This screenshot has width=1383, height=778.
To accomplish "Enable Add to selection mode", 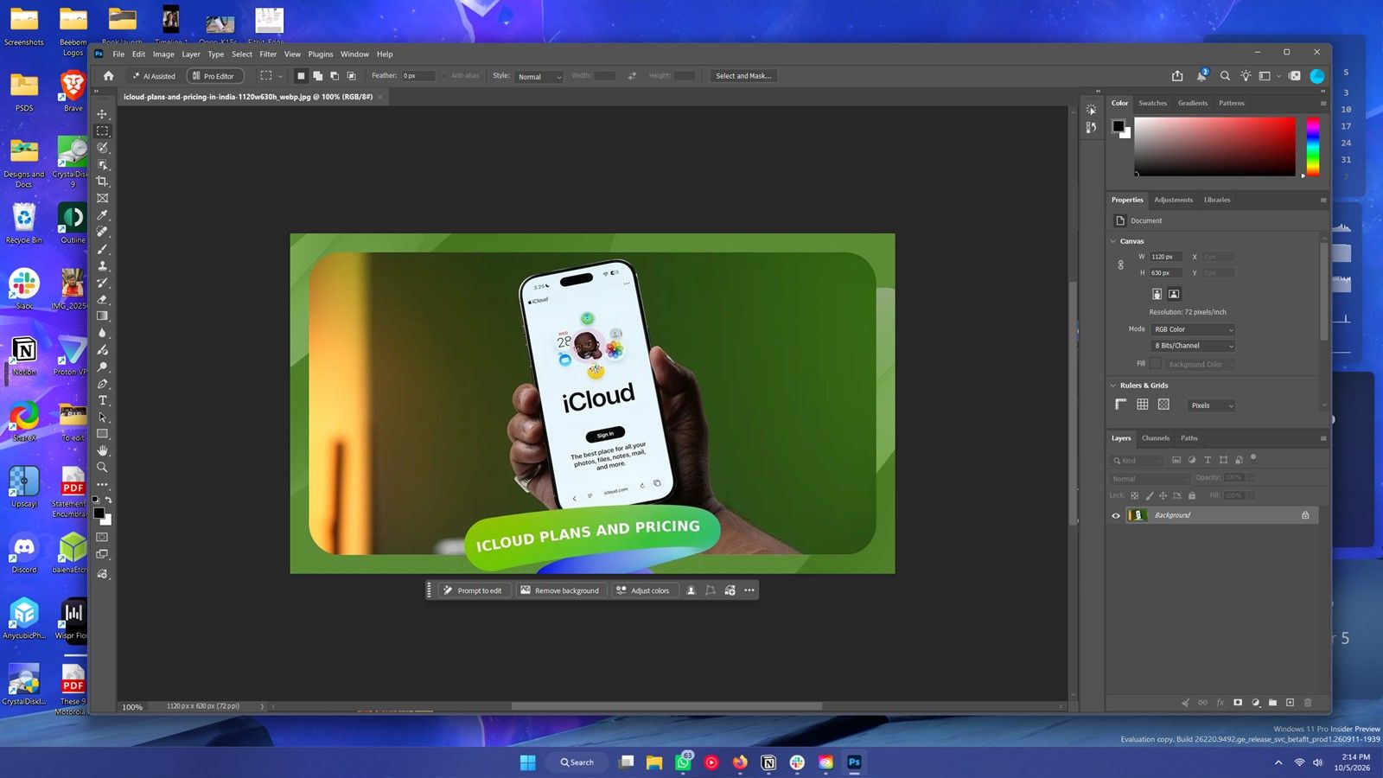I will click(x=317, y=76).
